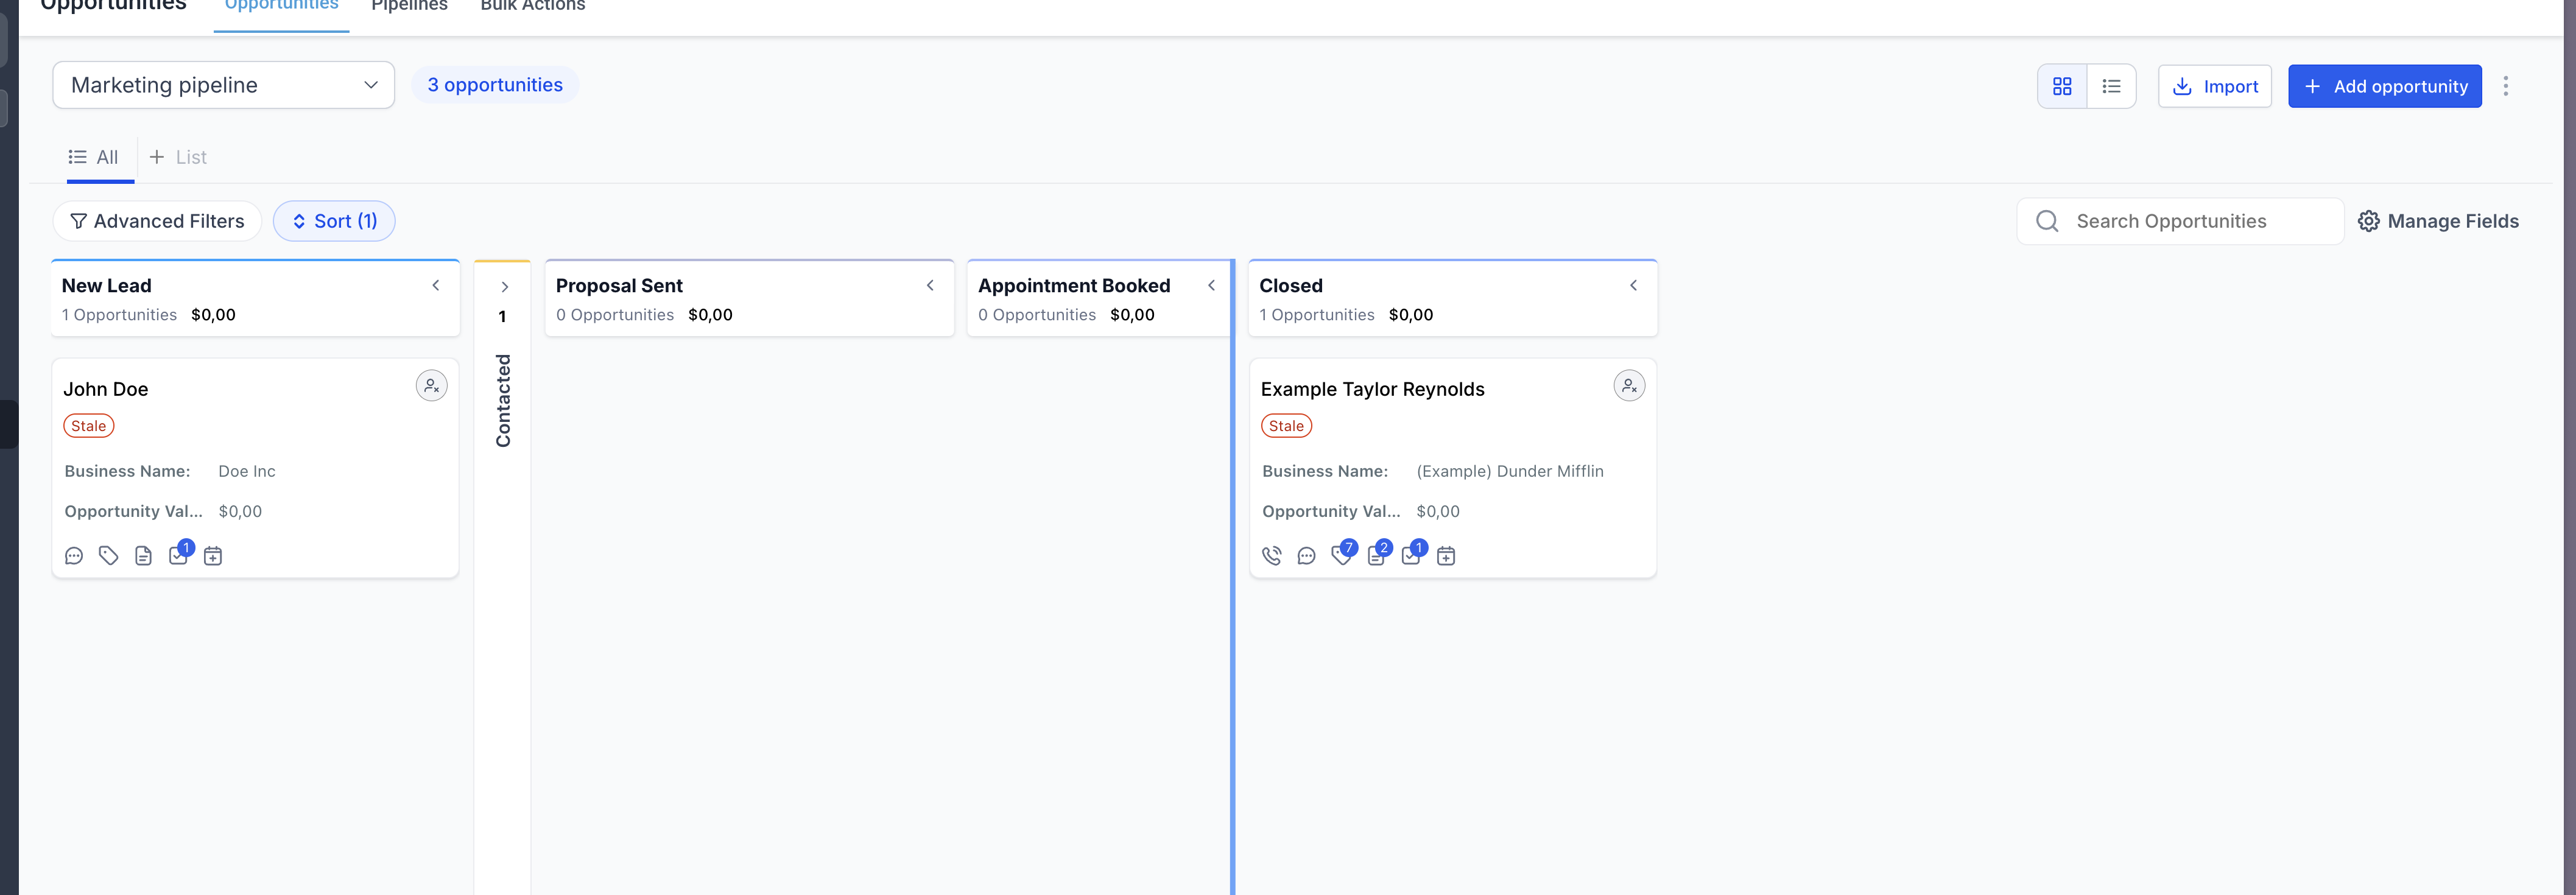Switch to board grid view
The width and height of the screenshot is (2576, 895).
tap(2062, 86)
